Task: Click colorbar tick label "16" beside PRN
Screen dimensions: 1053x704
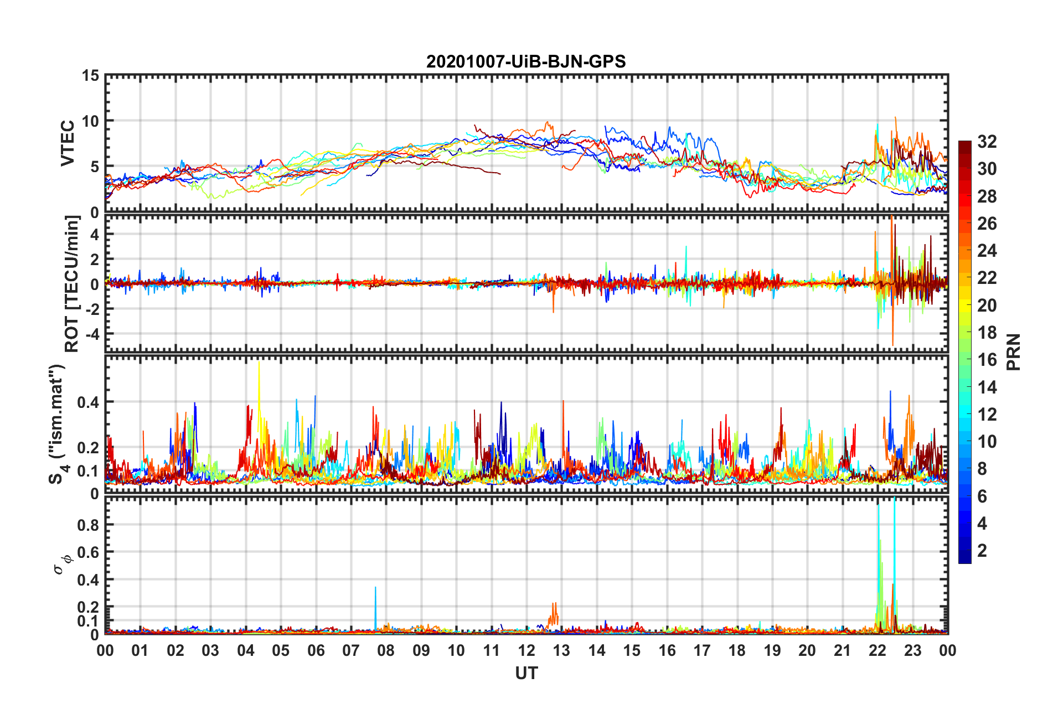Action: [987, 360]
